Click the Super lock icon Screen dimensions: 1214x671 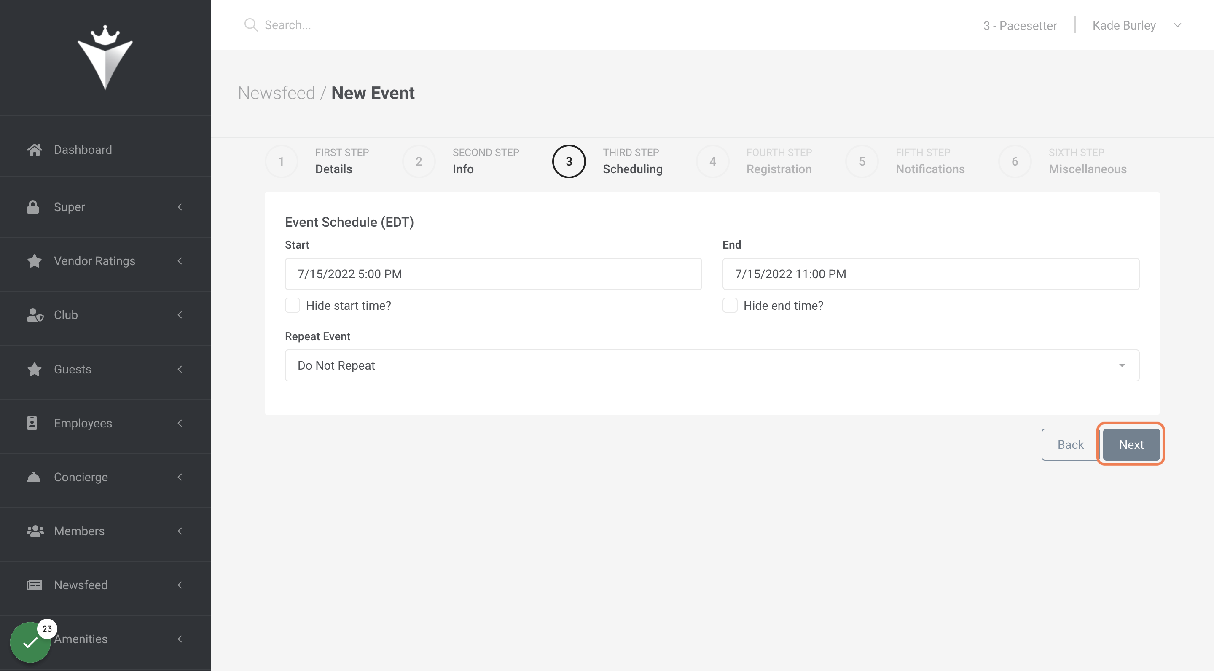point(33,207)
